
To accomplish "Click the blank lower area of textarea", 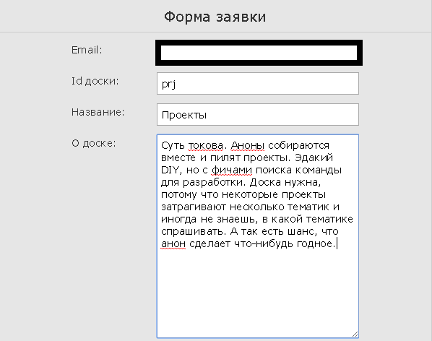I will [x=258, y=292].
